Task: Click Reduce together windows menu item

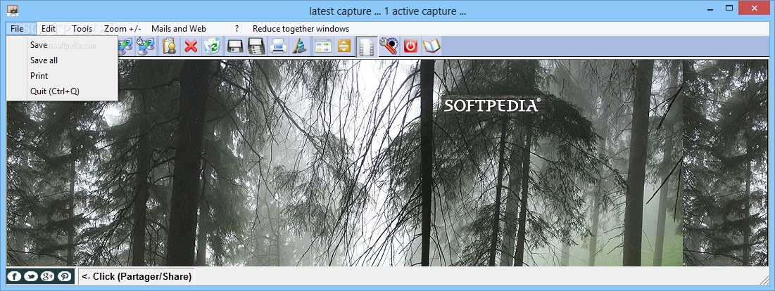Action: tap(301, 29)
